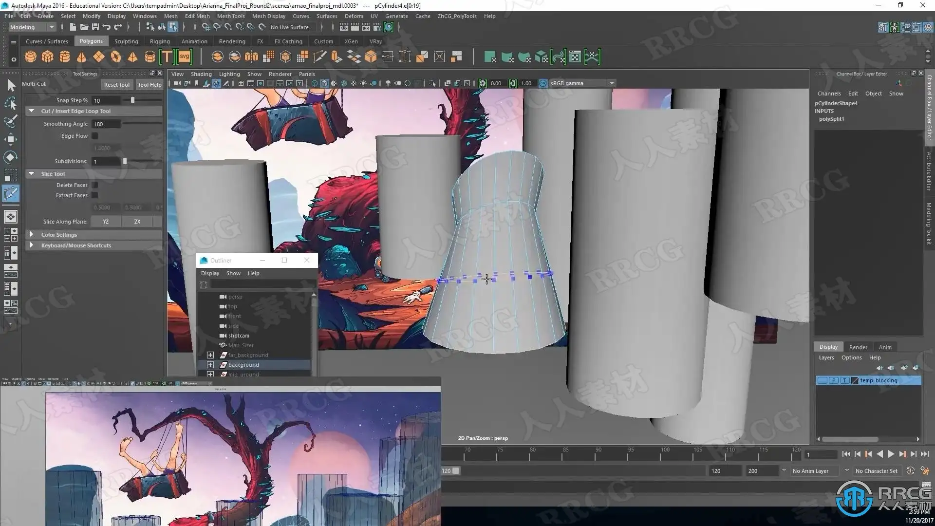Image resolution: width=935 pixels, height=526 pixels.
Task: Open the Modeling menu set dropdown
Action: point(32,27)
